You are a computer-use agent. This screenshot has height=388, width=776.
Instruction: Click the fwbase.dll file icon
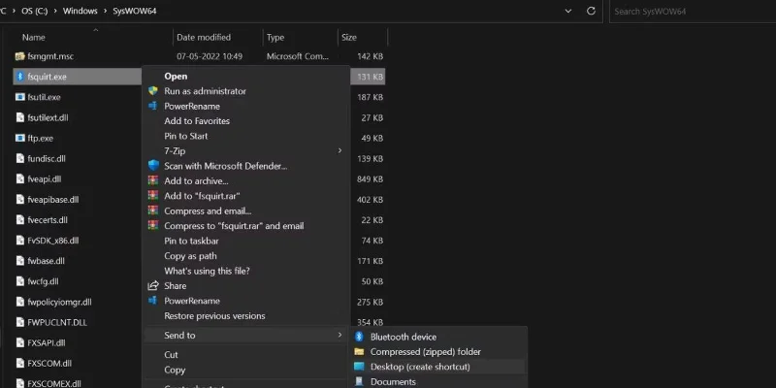pos(19,261)
